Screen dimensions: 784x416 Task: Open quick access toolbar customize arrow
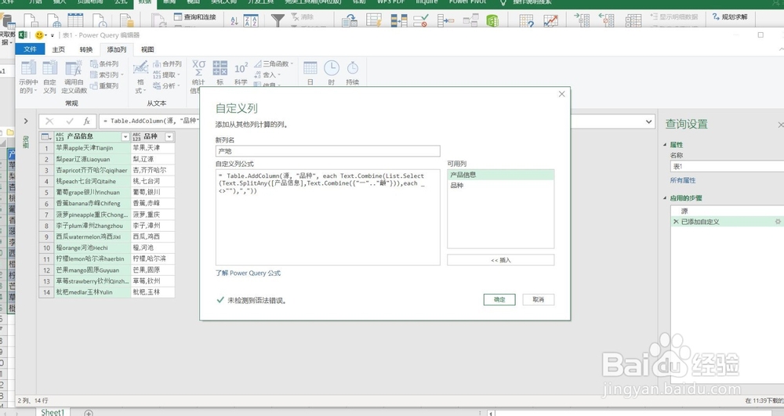(x=52, y=35)
